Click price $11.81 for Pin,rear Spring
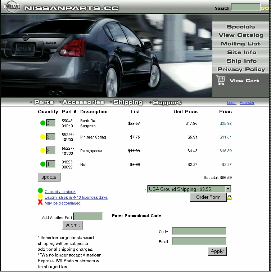The image size is (271, 272). point(226,137)
